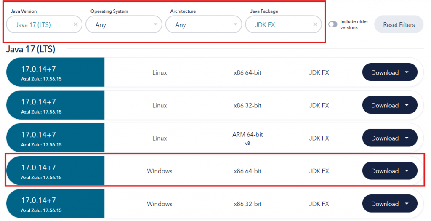Open the Java Version filter field
431x221 pixels.
point(44,24)
